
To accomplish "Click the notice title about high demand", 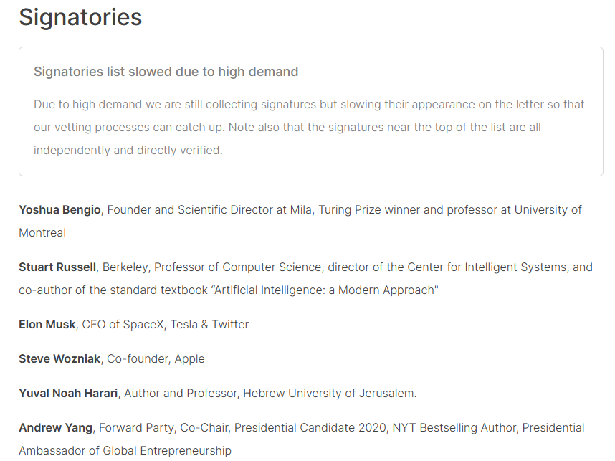I will [166, 72].
